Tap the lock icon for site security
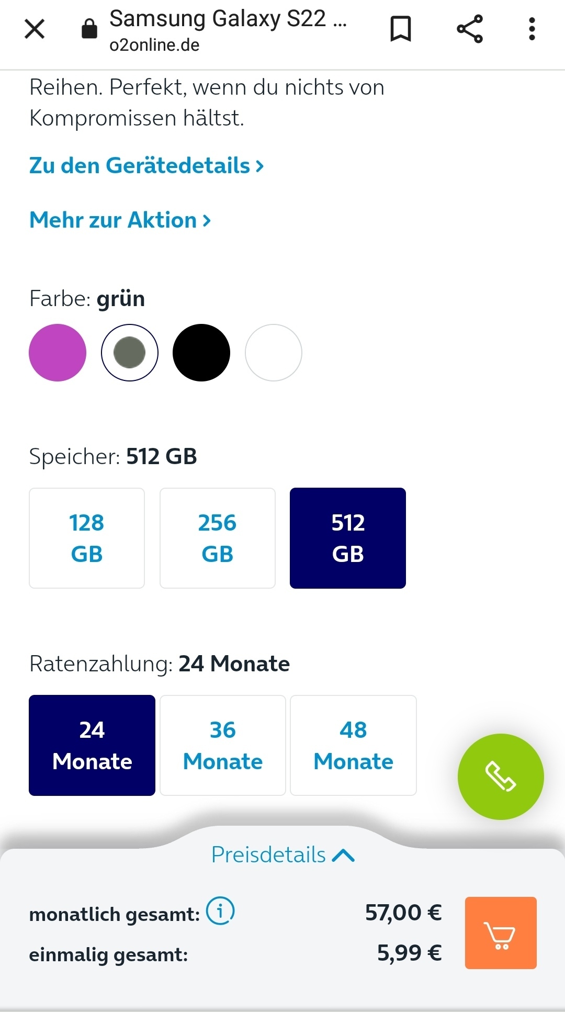 pyautogui.click(x=89, y=29)
